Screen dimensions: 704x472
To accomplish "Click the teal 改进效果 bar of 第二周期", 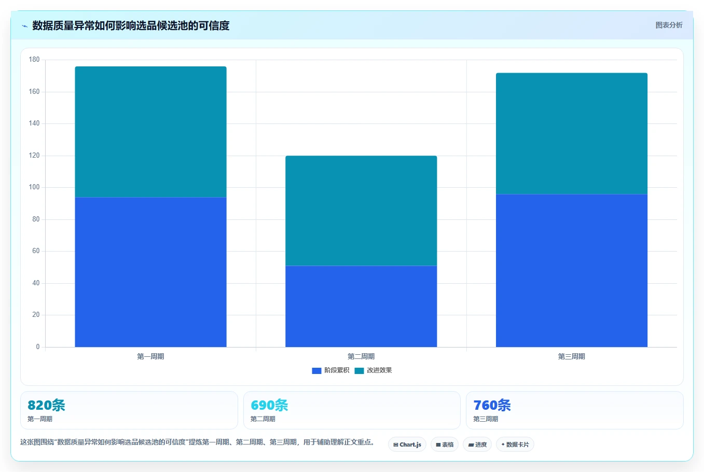I will pos(361,211).
